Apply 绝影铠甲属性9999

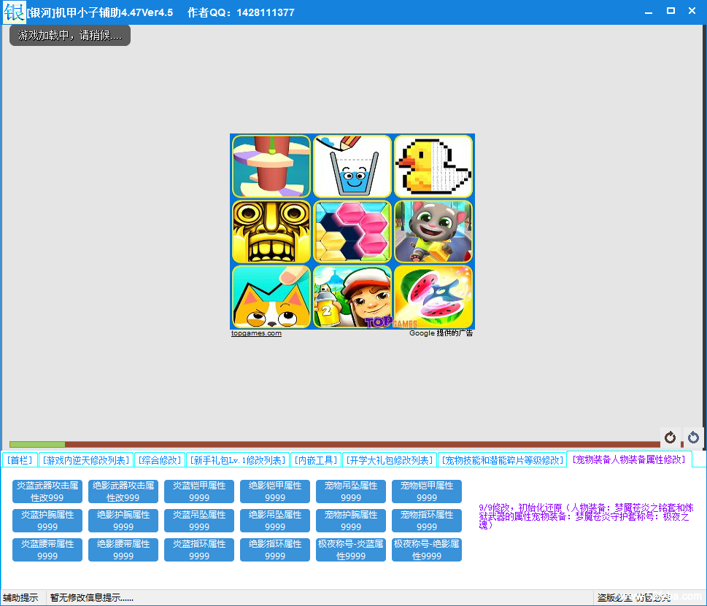coord(275,492)
